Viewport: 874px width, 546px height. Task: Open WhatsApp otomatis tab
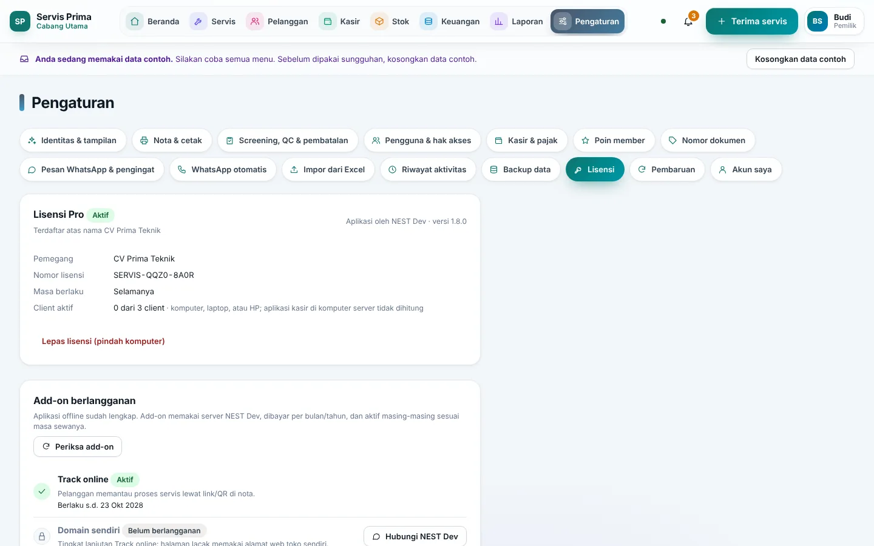[223, 169]
